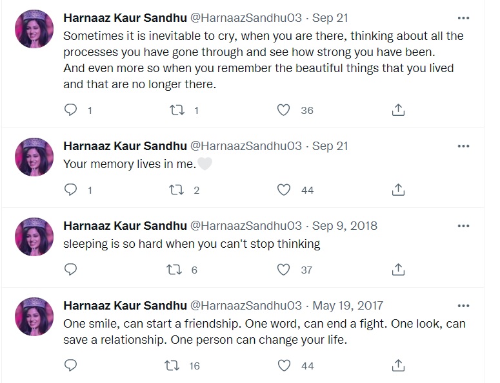
Task: Like the "inevitable to cry" tweet
Action: [283, 110]
